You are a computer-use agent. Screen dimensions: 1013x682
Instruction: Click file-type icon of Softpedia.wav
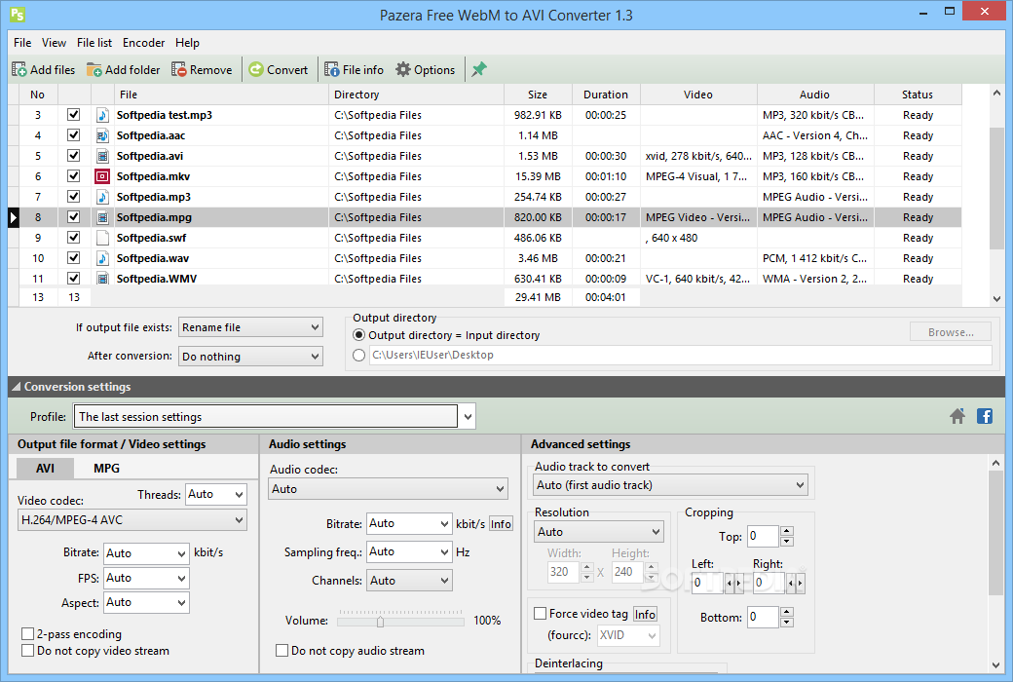click(102, 258)
